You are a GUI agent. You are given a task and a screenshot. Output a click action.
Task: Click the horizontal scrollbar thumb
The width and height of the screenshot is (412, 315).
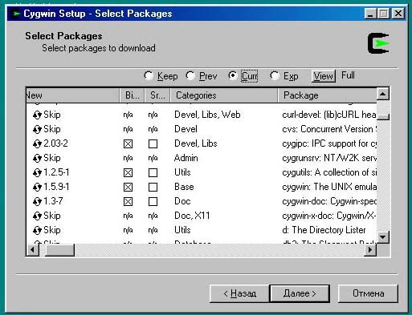[59, 250]
